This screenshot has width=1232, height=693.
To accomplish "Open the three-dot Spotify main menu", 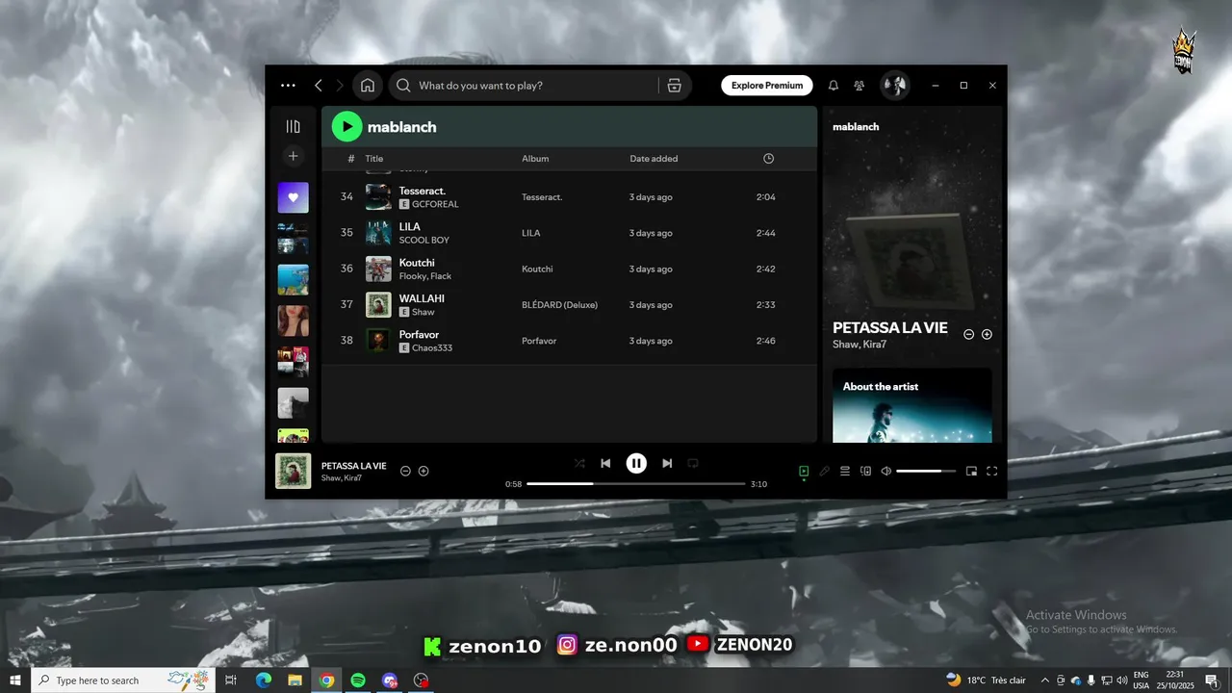I will pyautogui.click(x=288, y=86).
